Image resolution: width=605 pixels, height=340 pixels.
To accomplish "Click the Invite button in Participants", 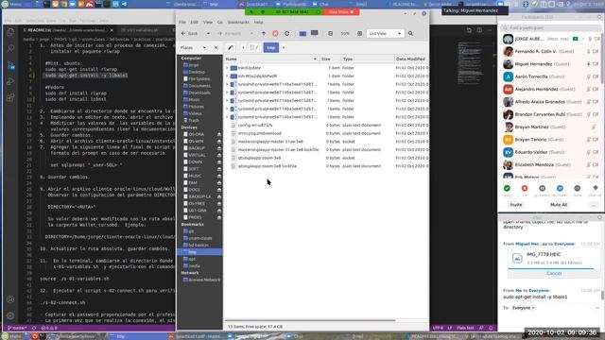I will pos(516,205).
